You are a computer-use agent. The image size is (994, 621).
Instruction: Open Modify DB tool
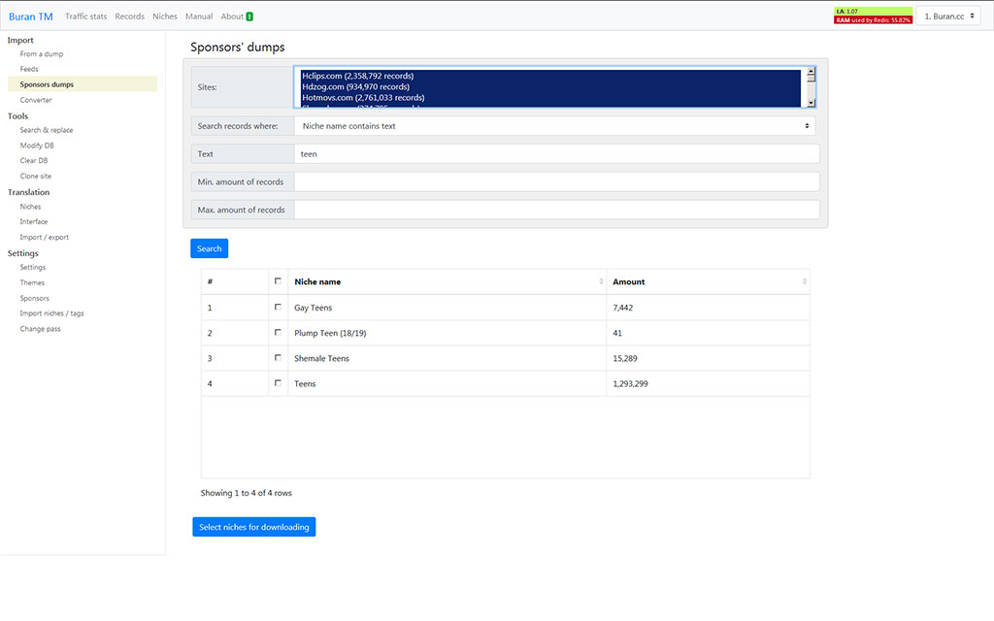pyautogui.click(x=37, y=146)
